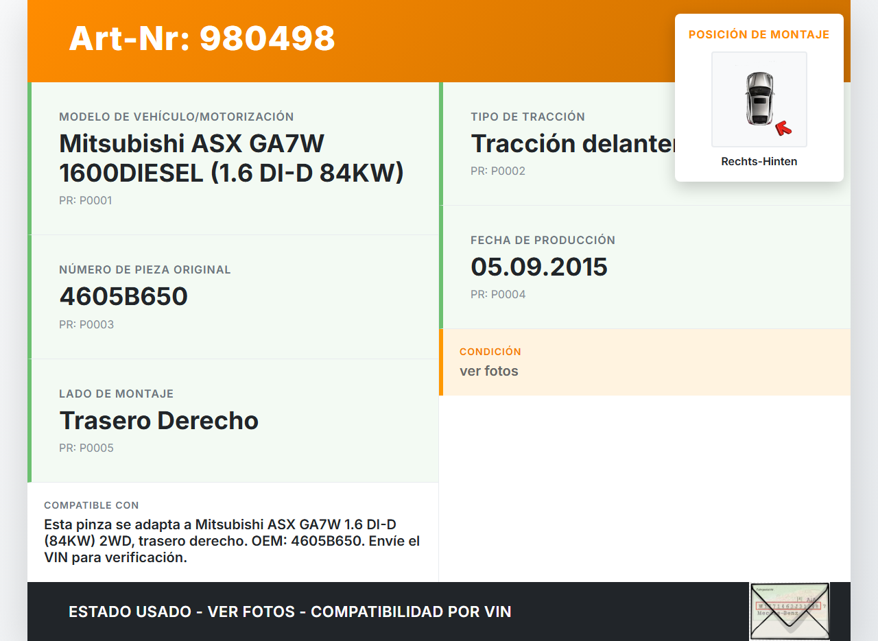
Task: Click the POSICIÓN DE MONTAJE title
Action: [x=759, y=34]
